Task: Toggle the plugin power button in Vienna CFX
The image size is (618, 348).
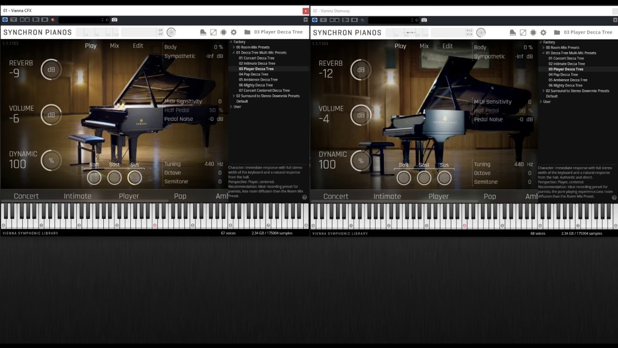Action: click(x=5, y=20)
